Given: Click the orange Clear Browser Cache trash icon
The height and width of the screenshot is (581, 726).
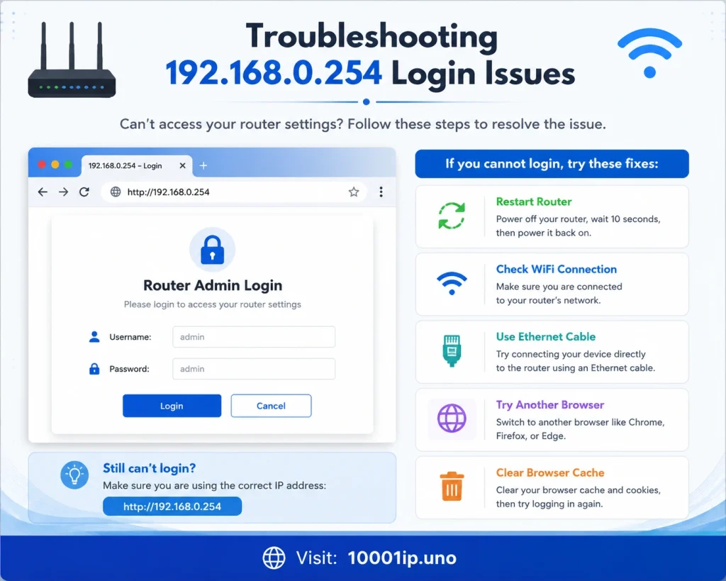Looking at the screenshot, I should [x=452, y=487].
